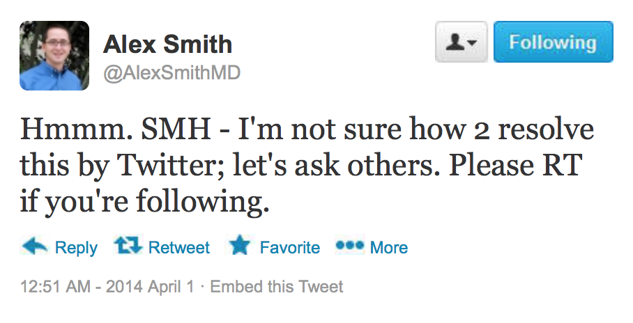The image size is (633, 323).
Task: Click the Embed this Tweet link
Action: pos(277,287)
